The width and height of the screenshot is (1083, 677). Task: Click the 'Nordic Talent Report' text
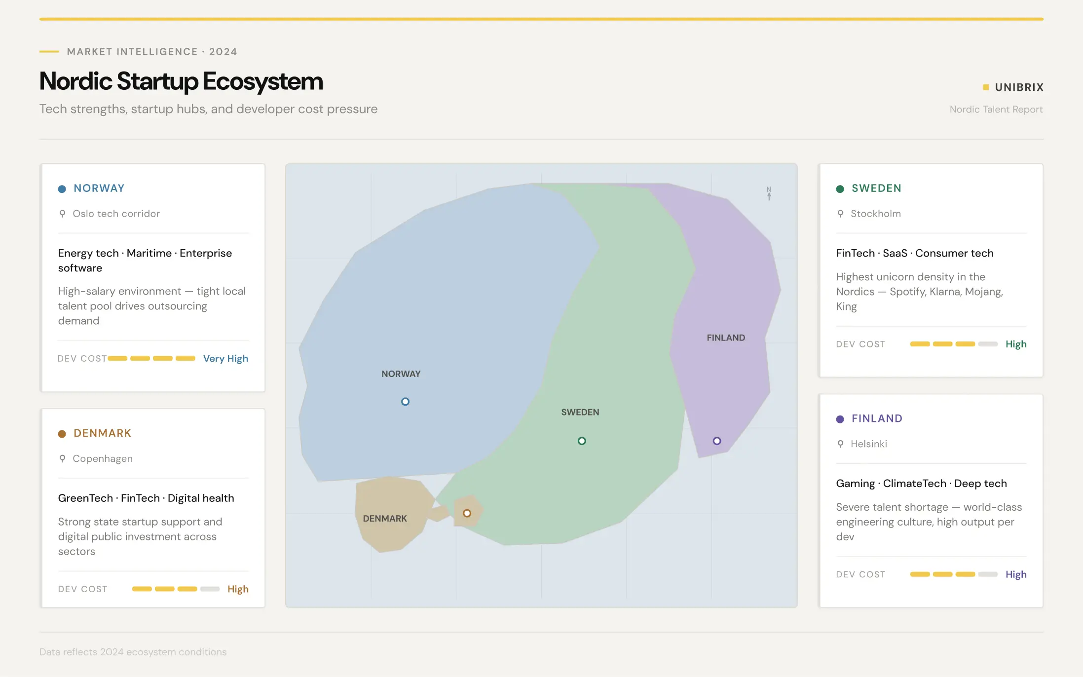click(996, 110)
